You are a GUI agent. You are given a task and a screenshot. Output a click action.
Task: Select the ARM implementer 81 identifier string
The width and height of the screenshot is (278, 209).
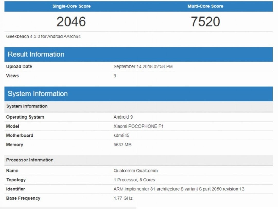point(179,189)
